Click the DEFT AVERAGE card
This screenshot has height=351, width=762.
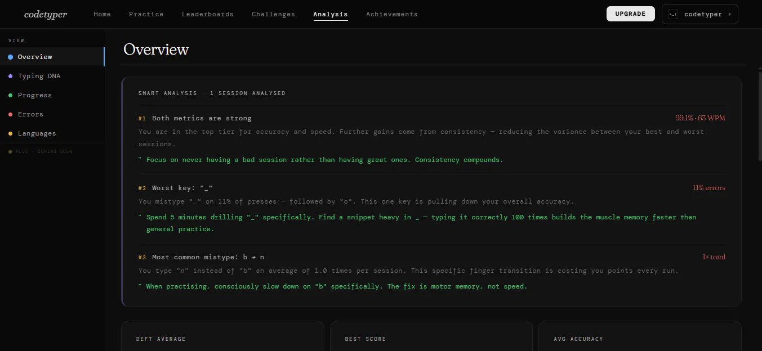222,336
